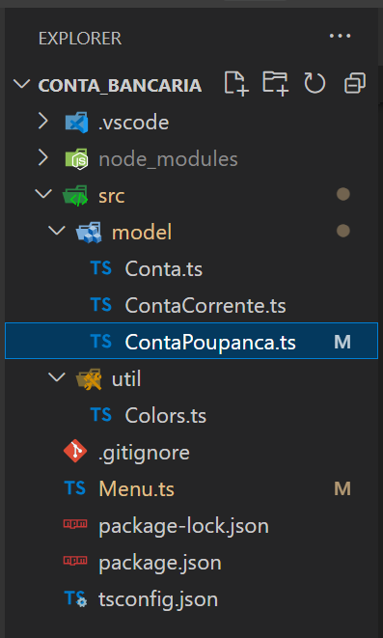
Task: Collapse the util folder
Action: coord(57,376)
